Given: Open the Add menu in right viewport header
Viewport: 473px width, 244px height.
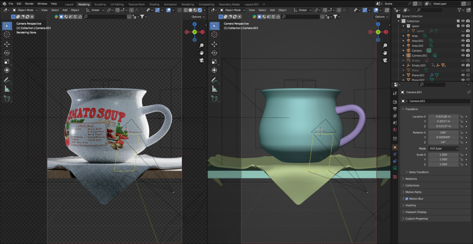Looking at the screenshot, I should coord(273,10).
